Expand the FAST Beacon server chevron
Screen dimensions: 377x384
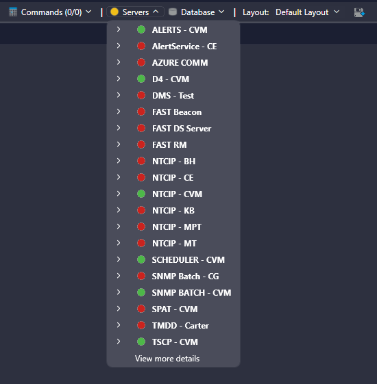click(x=119, y=112)
